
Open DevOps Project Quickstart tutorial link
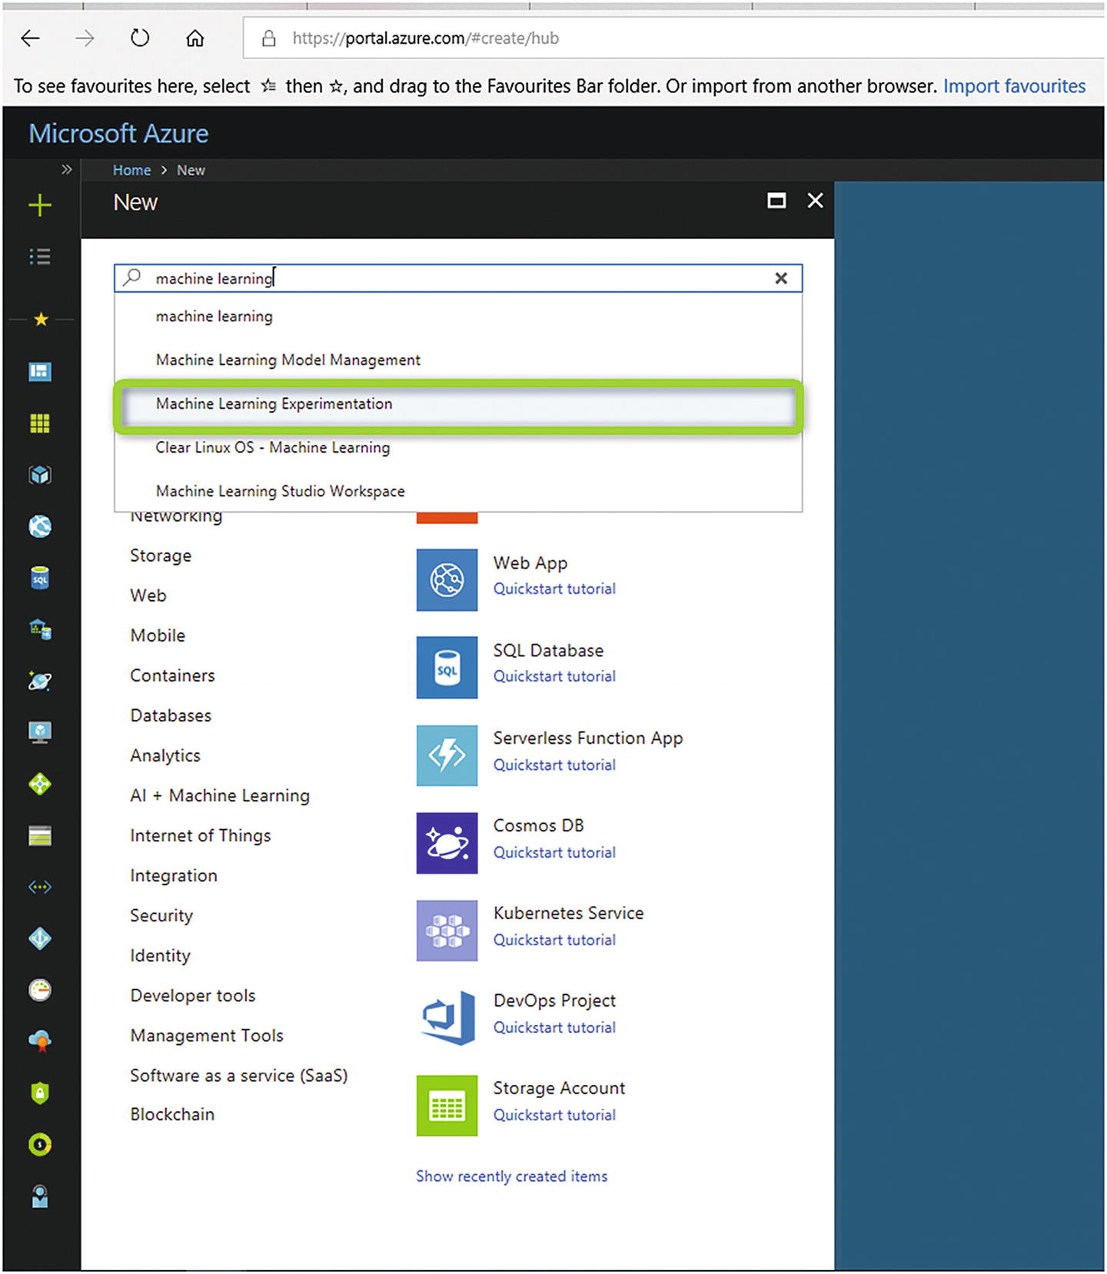[x=554, y=1028]
